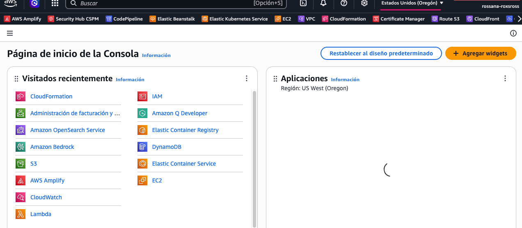
Task: Open the help question mark icon
Action: (x=344, y=3)
